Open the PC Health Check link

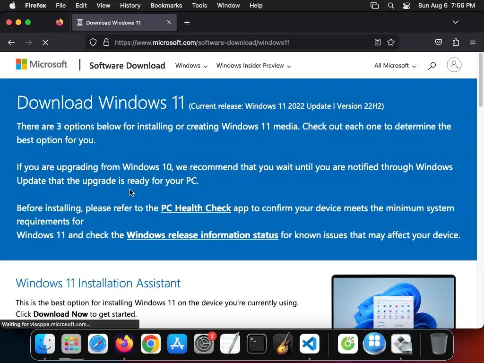click(x=196, y=208)
